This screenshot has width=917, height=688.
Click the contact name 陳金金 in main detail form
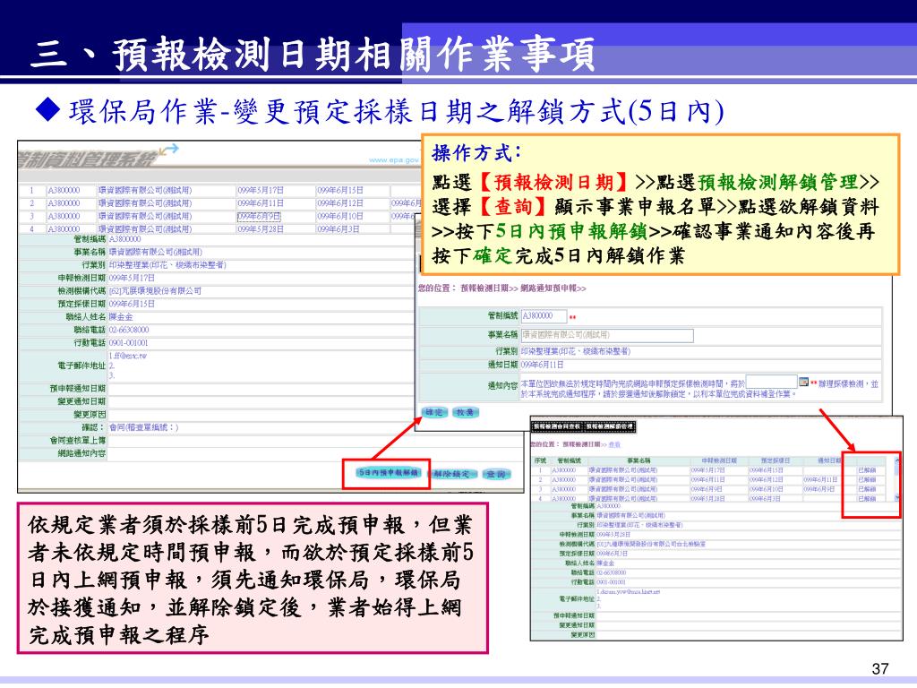point(121,317)
